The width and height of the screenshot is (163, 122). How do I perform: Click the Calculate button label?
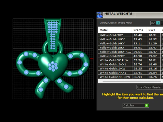click(129, 105)
